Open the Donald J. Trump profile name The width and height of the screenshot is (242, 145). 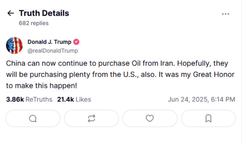[x=49, y=42]
